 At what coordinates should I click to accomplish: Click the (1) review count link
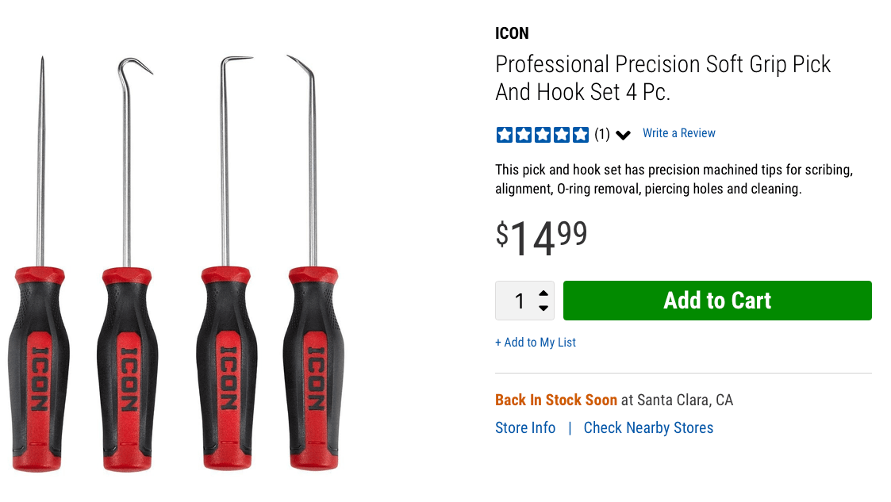point(601,134)
